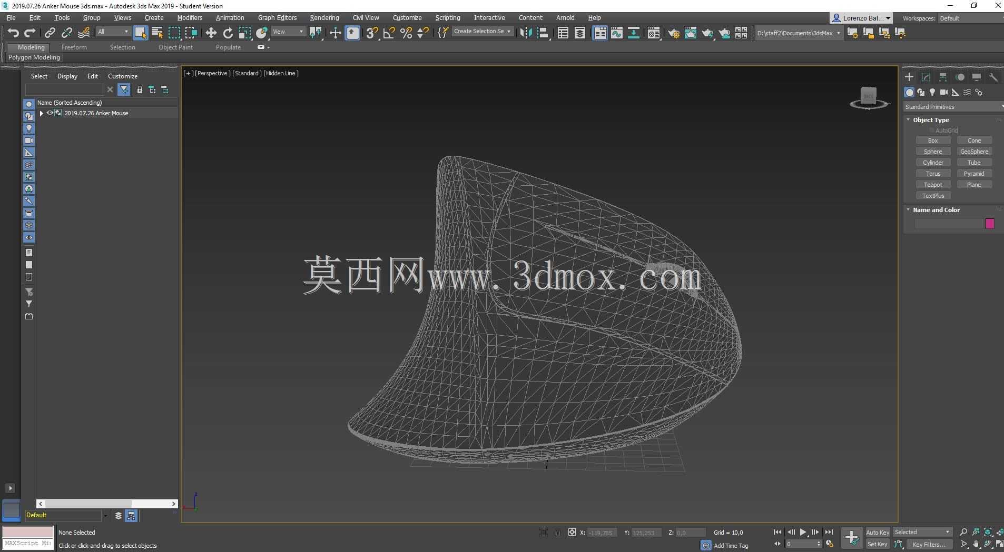
Task: Open the Rendering menu
Action: coord(324,18)
